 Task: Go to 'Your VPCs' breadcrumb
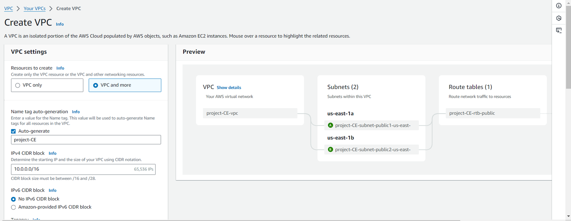tap(35, 9)
